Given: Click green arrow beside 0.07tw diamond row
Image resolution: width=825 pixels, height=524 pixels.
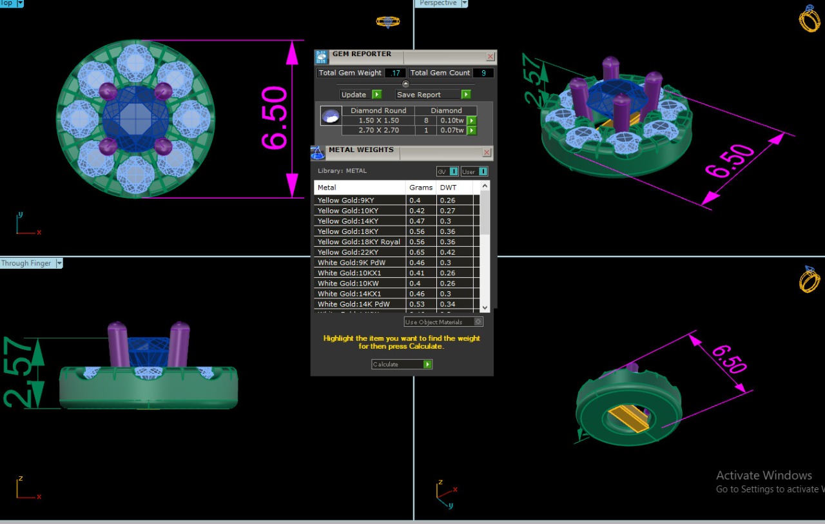Looking at the screenshot, I should [x=472, y=131].
